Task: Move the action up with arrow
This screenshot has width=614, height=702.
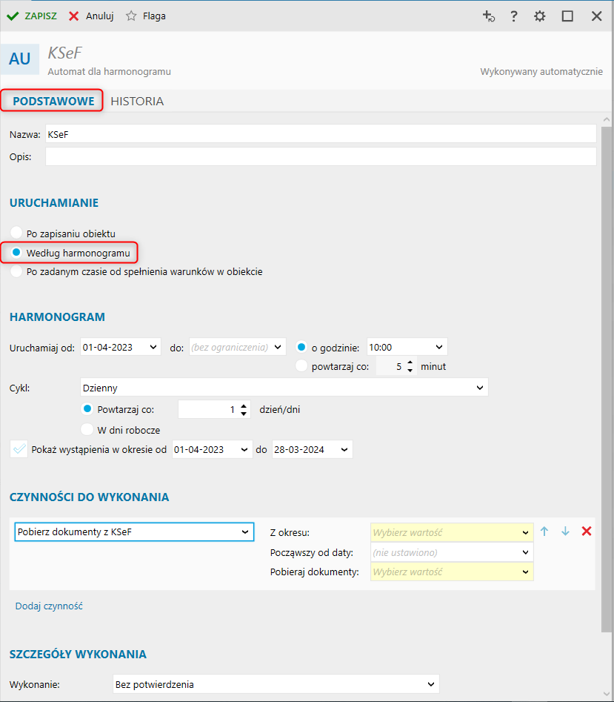Action: [544, 532]
